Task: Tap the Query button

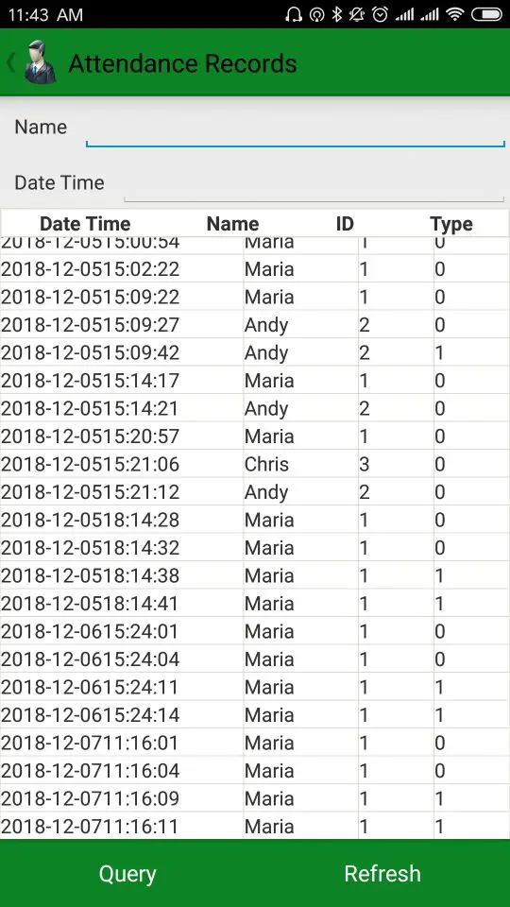Action: (127, 873)
